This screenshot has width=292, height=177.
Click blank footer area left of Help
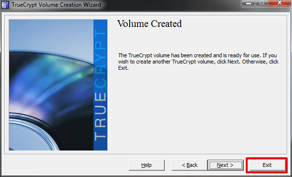65,165
